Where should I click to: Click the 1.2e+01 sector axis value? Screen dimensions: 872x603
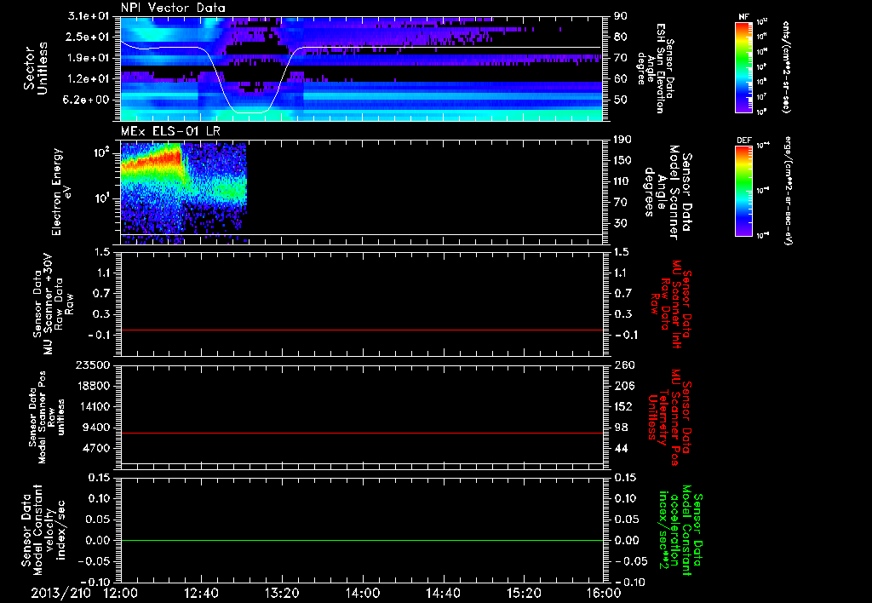click(89, 79)
